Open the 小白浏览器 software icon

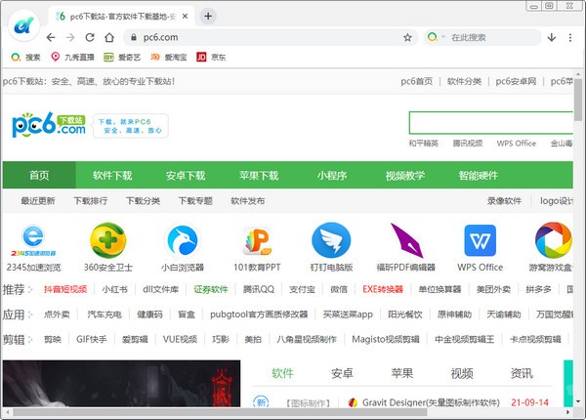183,240
